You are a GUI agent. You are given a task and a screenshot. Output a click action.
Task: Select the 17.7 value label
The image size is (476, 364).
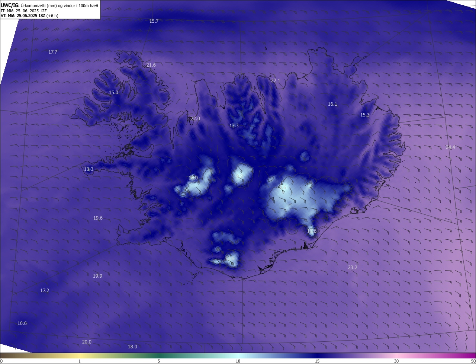[x=53, y=52]
